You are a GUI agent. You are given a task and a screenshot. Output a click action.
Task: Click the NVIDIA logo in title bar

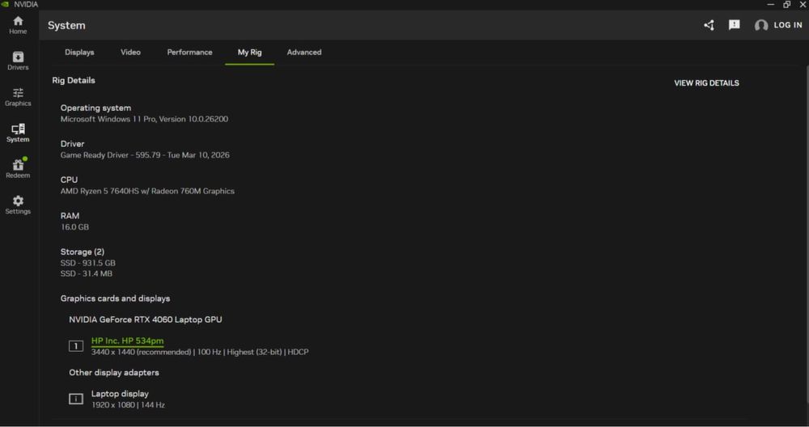[6, 4]
